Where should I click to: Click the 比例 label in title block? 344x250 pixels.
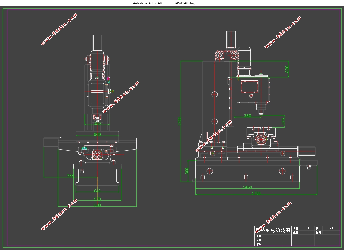296,228
